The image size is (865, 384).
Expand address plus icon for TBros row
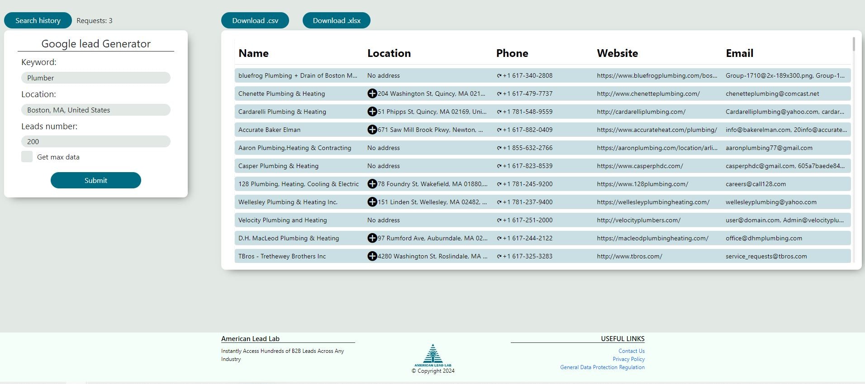pos(372,256)
